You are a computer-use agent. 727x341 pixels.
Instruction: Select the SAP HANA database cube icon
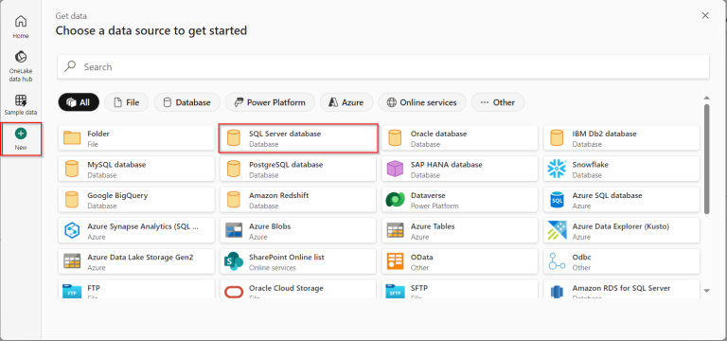[x=395, y=169]
